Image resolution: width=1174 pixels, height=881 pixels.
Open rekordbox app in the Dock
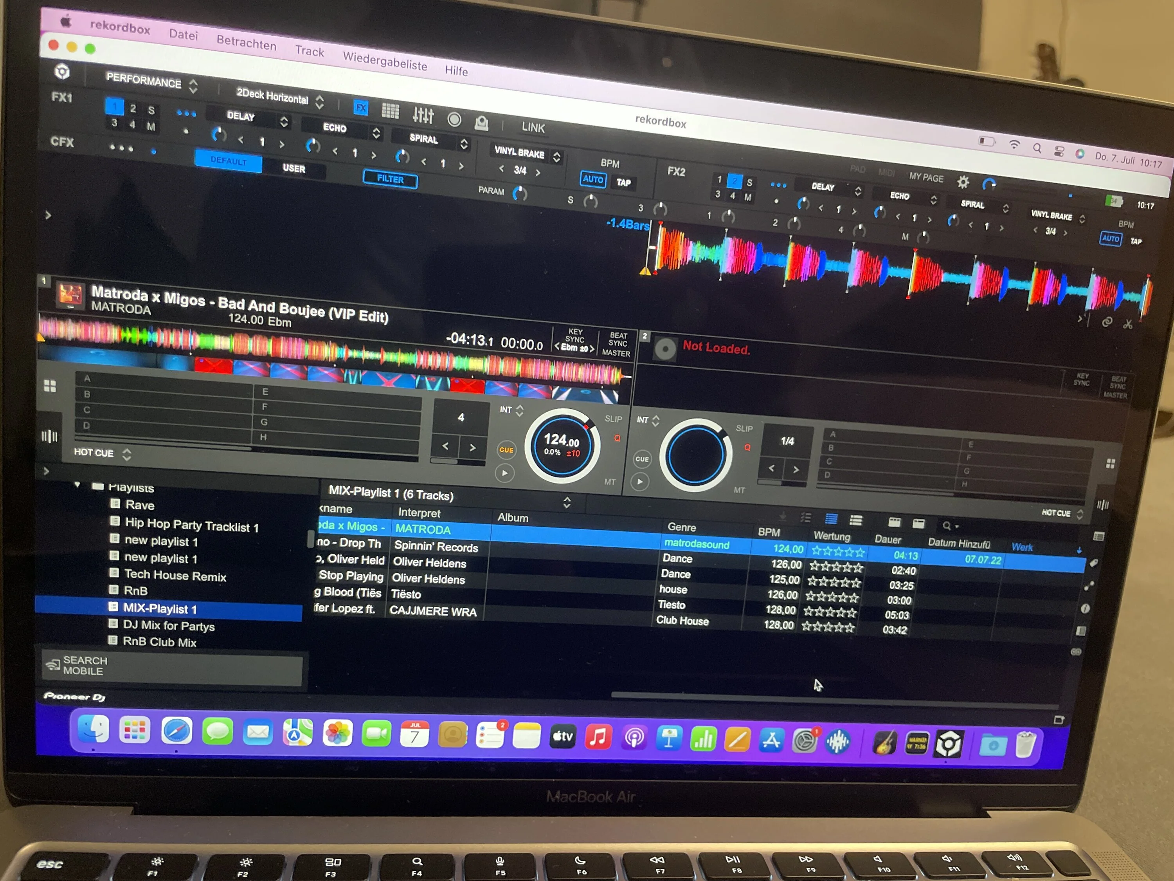pyautogui.click(x=949, y=744)
